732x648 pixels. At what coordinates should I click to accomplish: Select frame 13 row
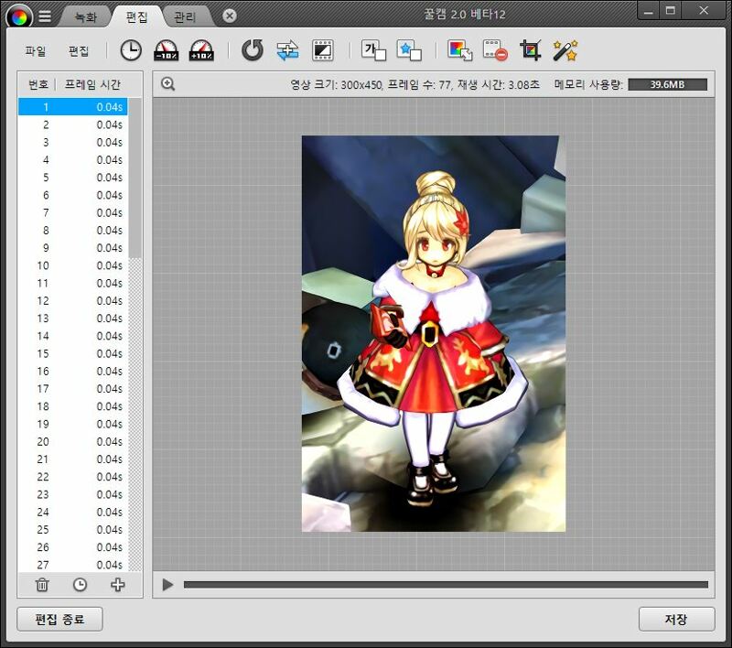click(73, 319)
